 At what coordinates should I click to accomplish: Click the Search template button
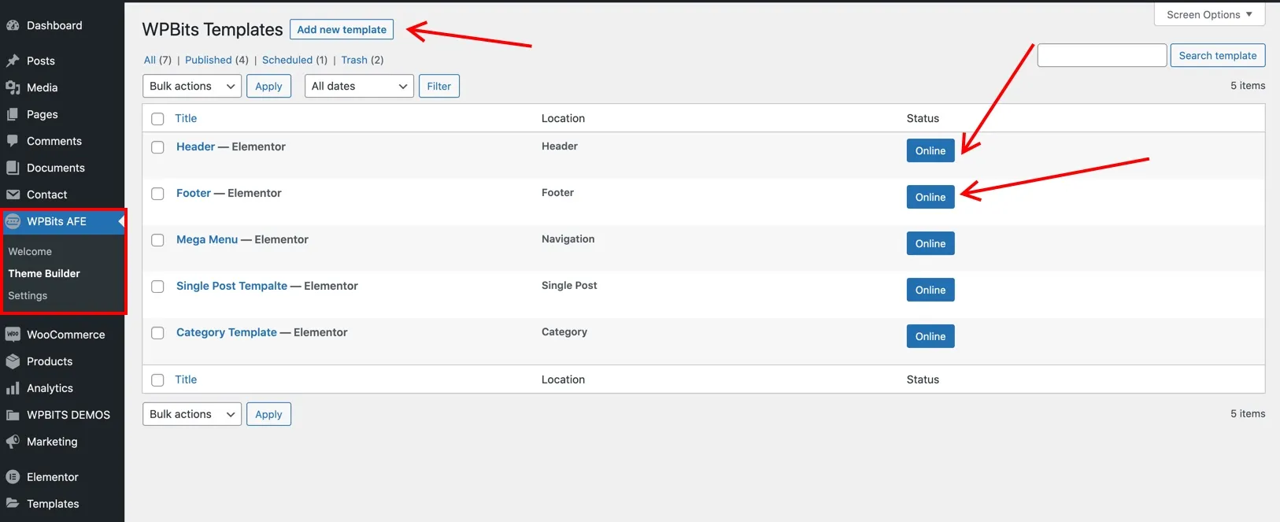tap(1218, 55)
